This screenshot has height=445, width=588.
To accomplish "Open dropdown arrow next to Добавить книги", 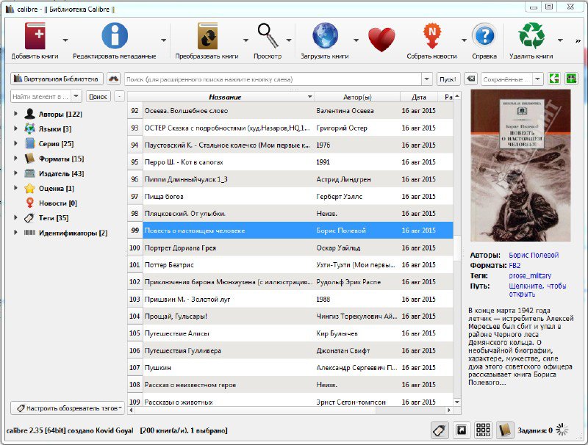I will (65, 40).
